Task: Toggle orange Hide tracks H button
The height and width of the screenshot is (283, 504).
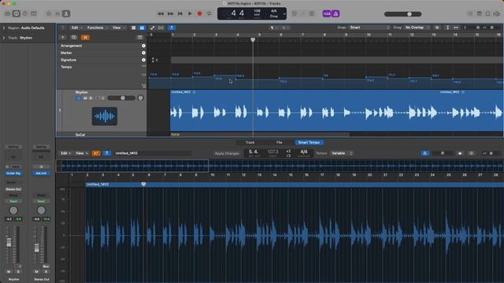Action: (x=85, y=38)
